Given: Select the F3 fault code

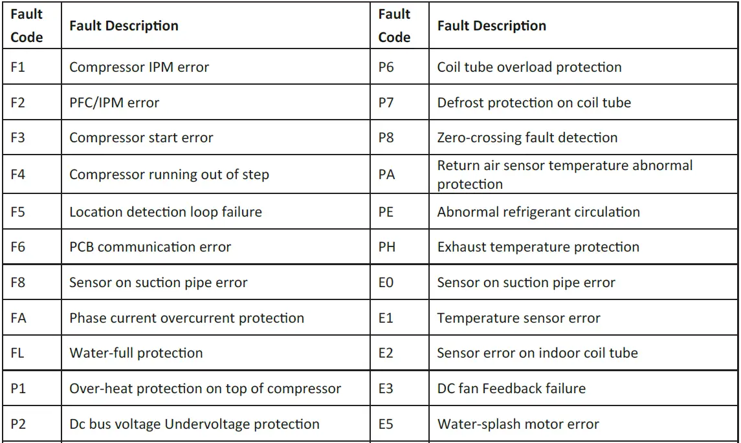Looking at the screenshot, I should point(18,138).
